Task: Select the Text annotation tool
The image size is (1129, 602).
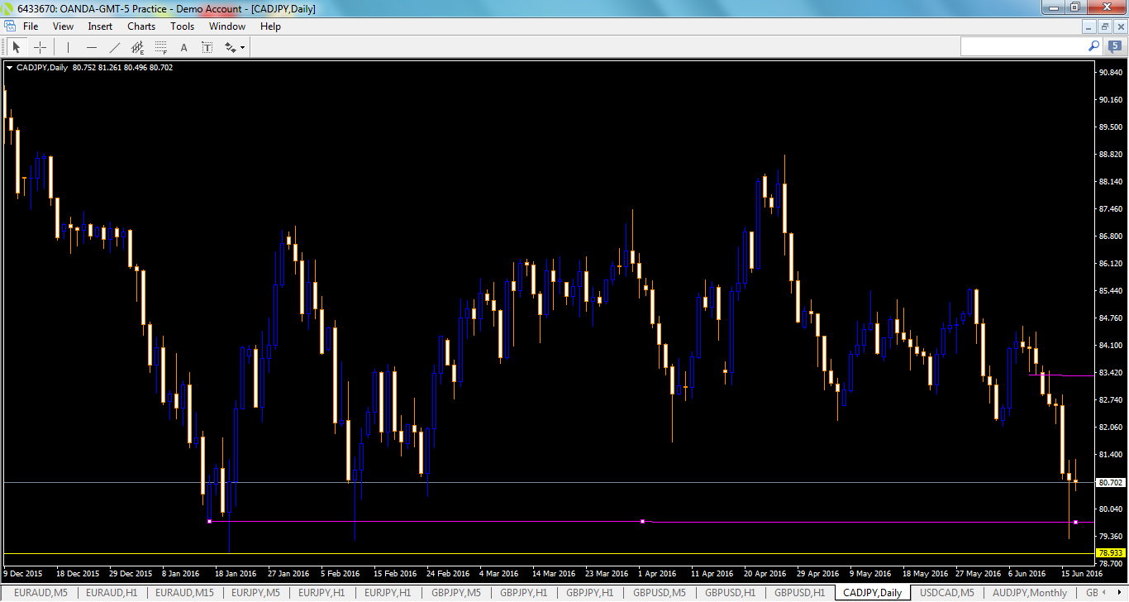Action: (183, 47)
